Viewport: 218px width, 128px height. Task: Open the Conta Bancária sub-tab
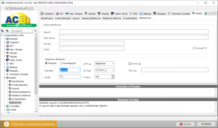[63, 18]
